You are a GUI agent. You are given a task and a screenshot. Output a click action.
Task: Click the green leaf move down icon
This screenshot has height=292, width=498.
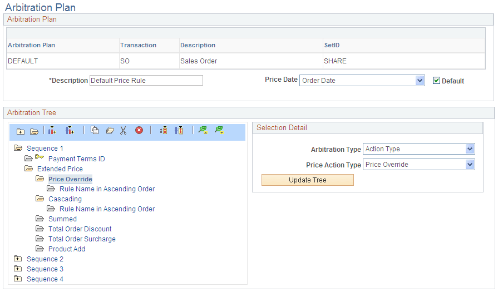pos(219,130)
